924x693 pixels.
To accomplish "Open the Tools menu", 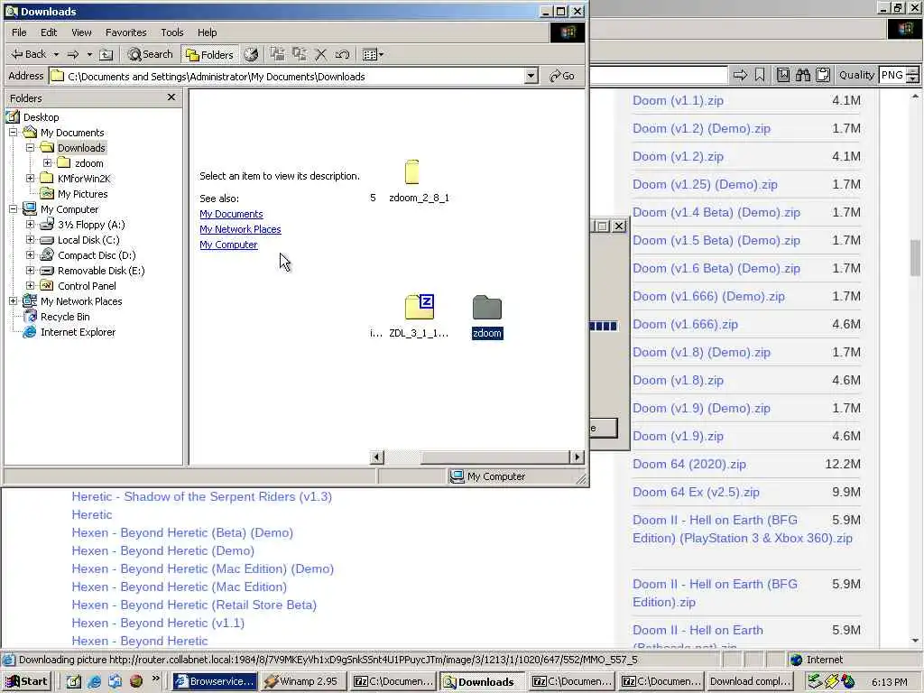I will coord(172,32).
